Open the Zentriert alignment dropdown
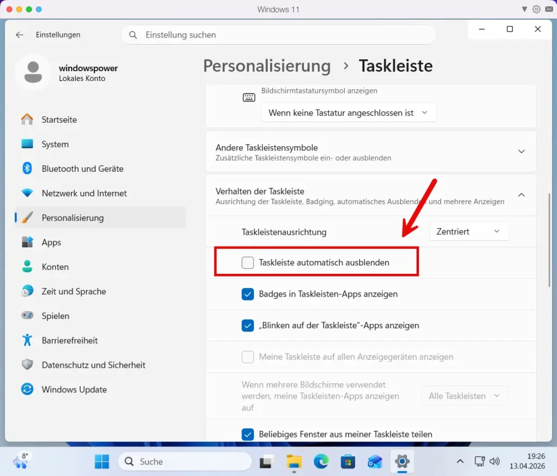This screenshot has height=476, width=557. coord(469,231)
